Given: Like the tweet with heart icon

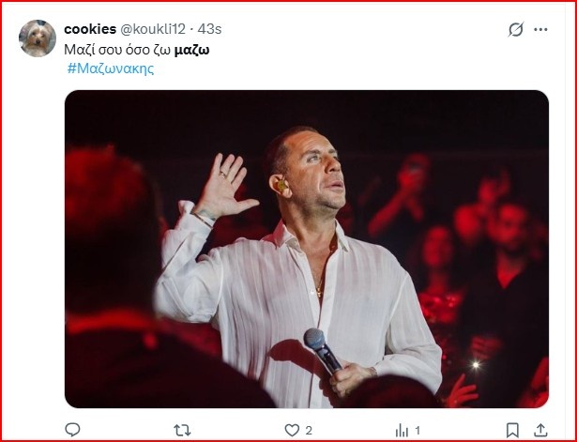Looking at the screenshot, I should click(292, 430).
